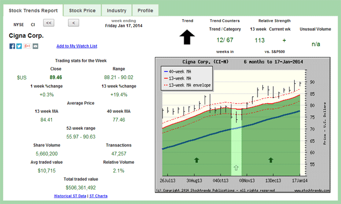
Task: Click outlined arrow in the light green band
Action: click(236, 167)
